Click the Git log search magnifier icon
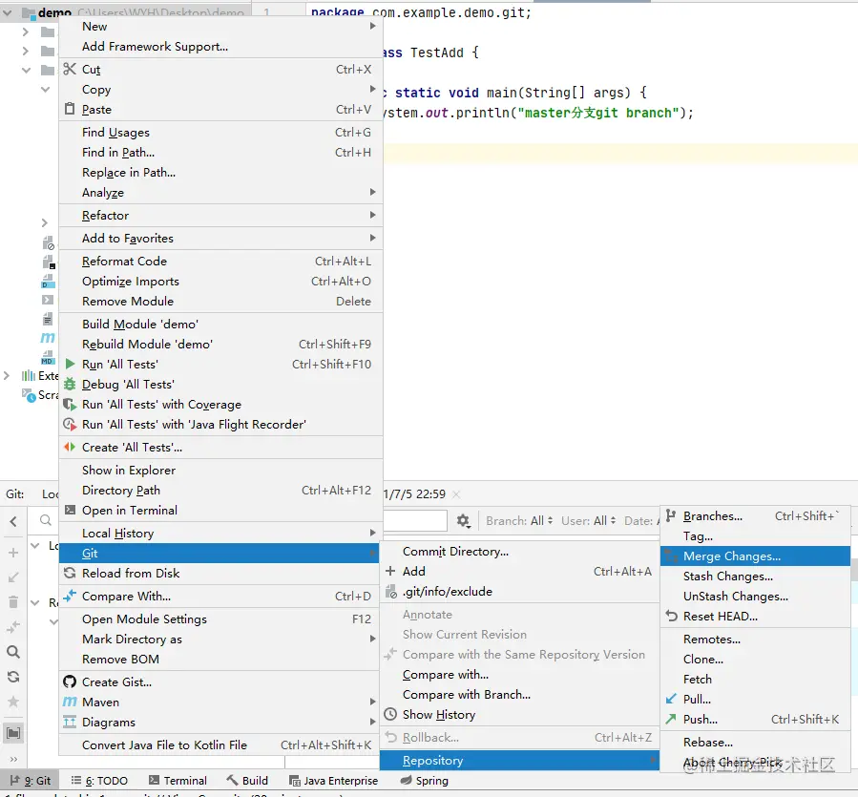Viewport: 858px width, 797px height. coord(46,520)
